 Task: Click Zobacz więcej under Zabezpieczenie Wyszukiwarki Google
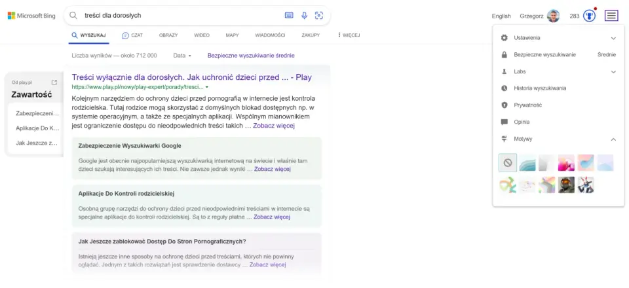coord(272,169)
